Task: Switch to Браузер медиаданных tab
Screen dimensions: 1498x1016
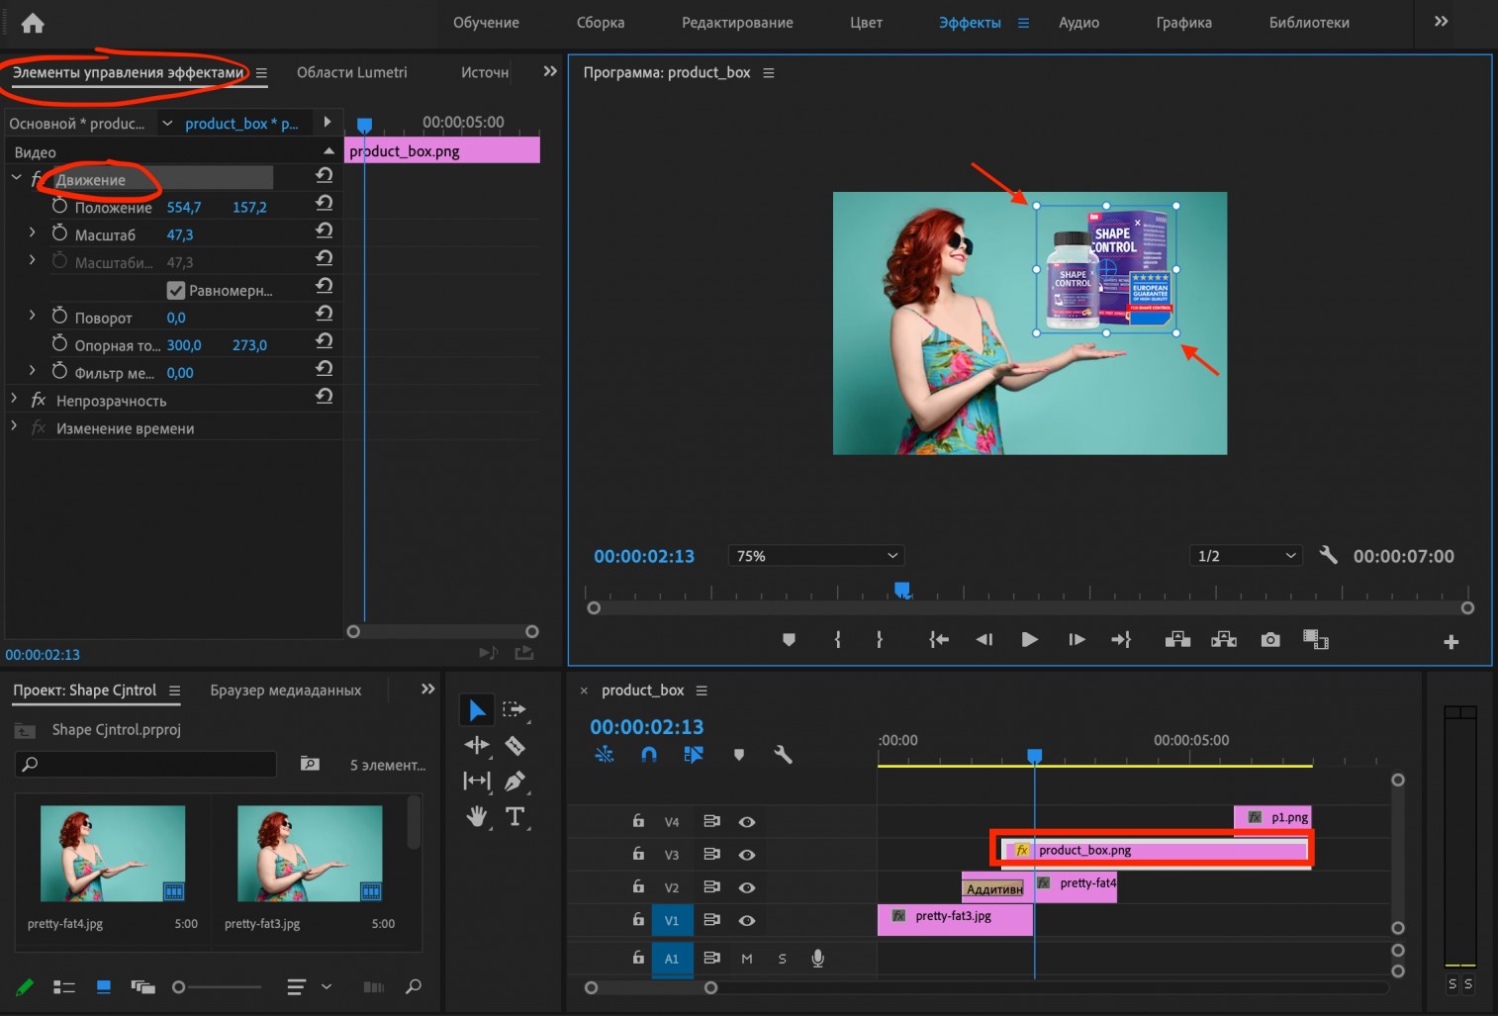Action: tap(286, 691)
